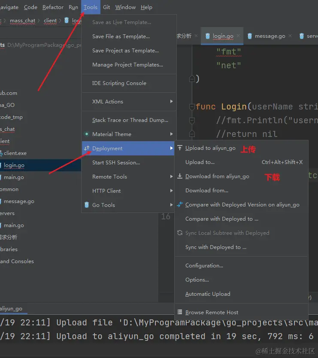Viewport: 318px width, 358px height.
Task: Click Compare with Deployed Version icon
Action: click(180, 205)
